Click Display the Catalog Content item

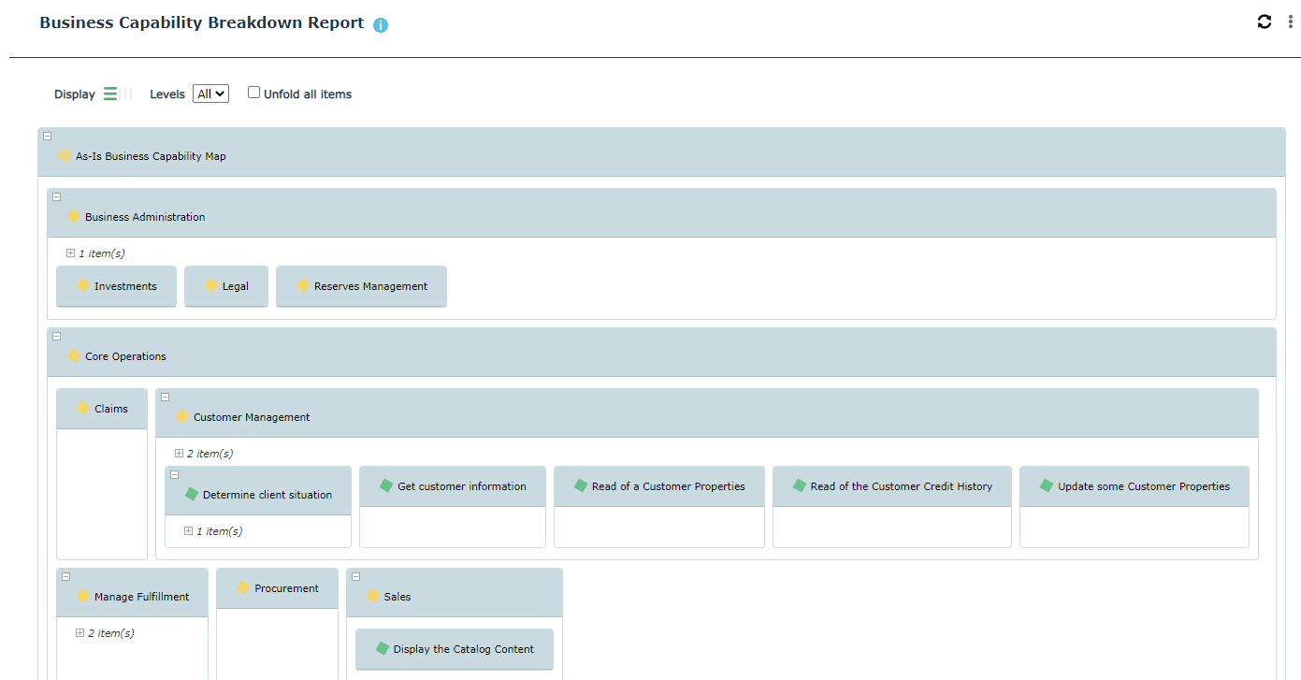pyautogui.click(x=463, y=649)
